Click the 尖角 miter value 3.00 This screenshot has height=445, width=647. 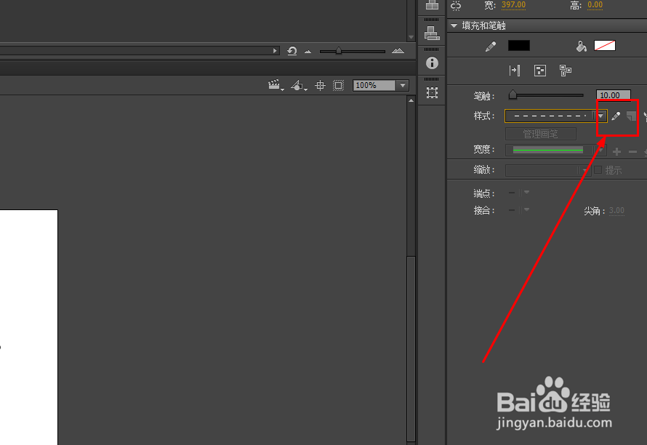click(x=616, y=211)
